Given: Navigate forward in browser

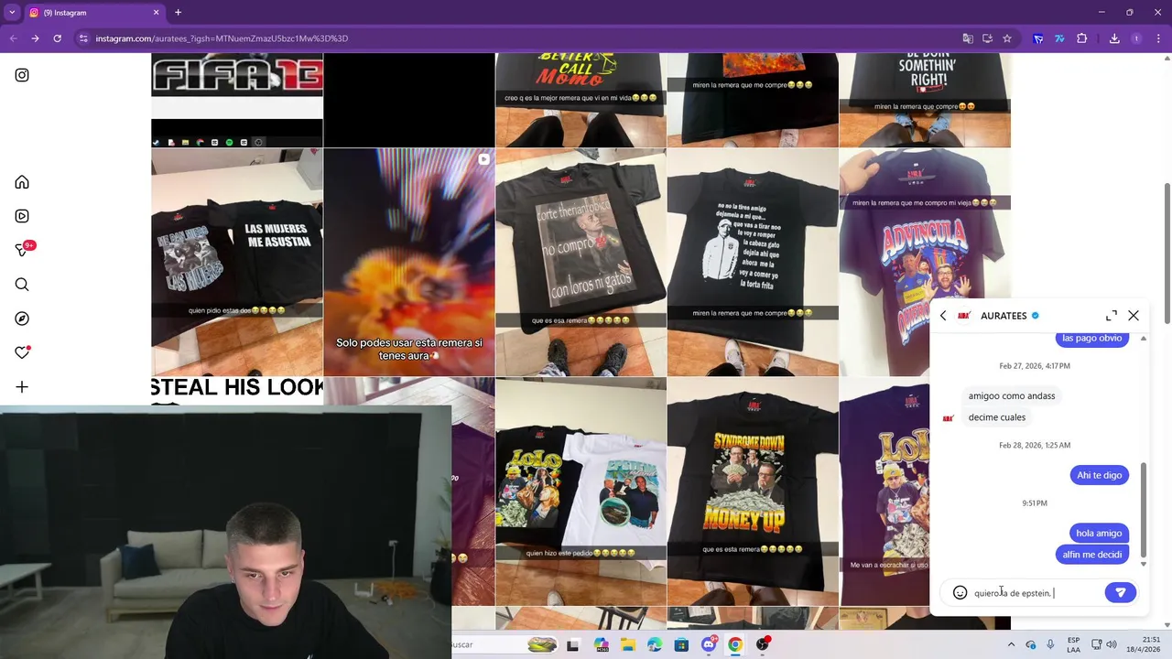Looking at the screenshot, I should (35, 38).
